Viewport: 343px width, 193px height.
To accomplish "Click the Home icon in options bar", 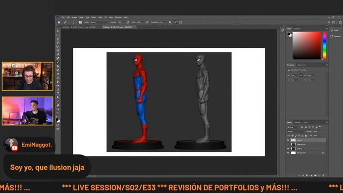I will (x=59, y=23).
